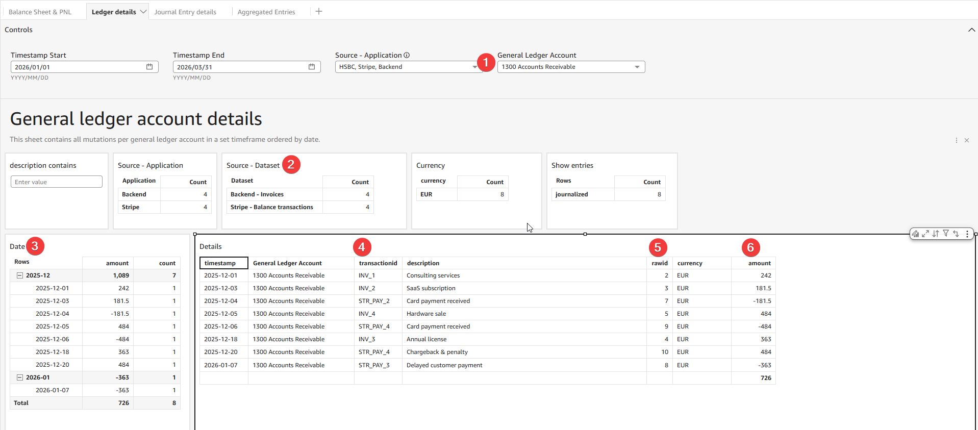
Task: Maximize the Details visual
Action: tap(925, 234)
